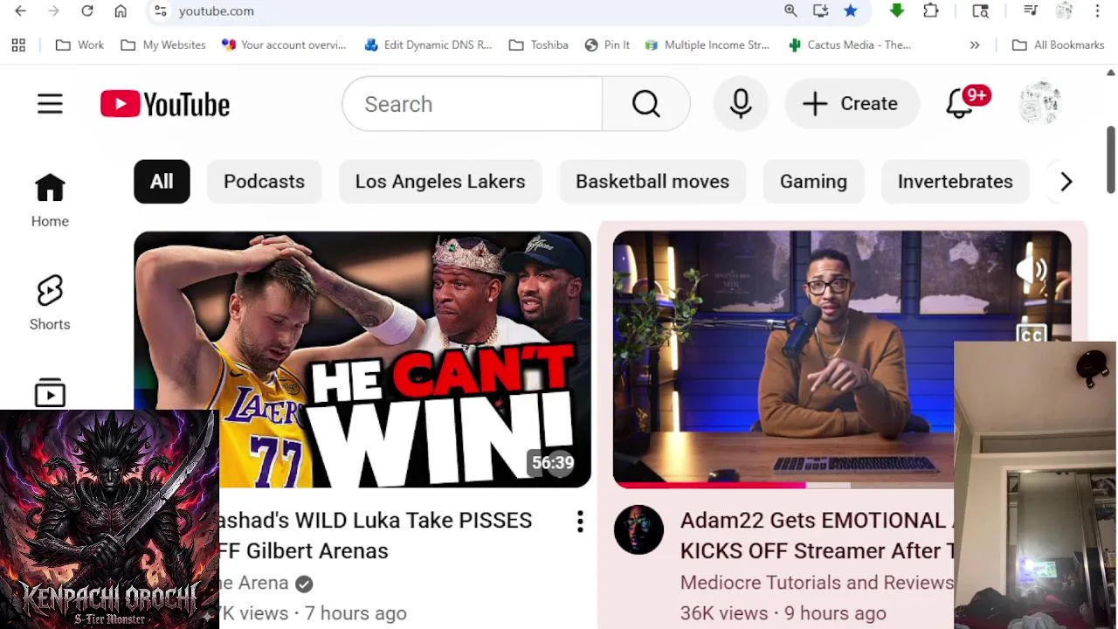1118x629 pixels.
Task: Open Mediocre Tutorials and Reviews channel link
Action: 817,583
